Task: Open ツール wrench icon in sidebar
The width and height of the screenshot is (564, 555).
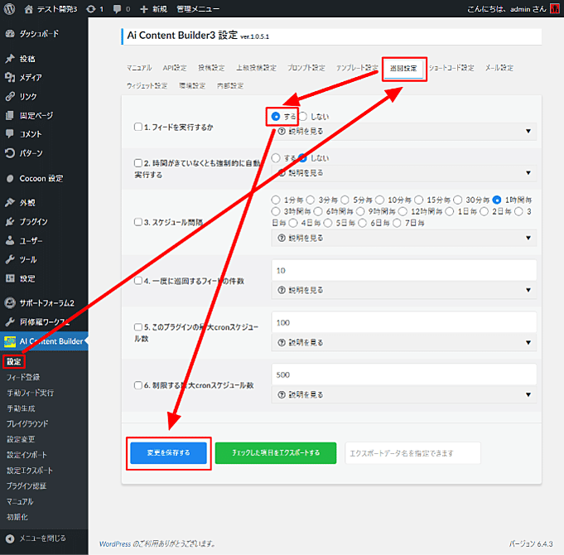Action: coord(10,259)
